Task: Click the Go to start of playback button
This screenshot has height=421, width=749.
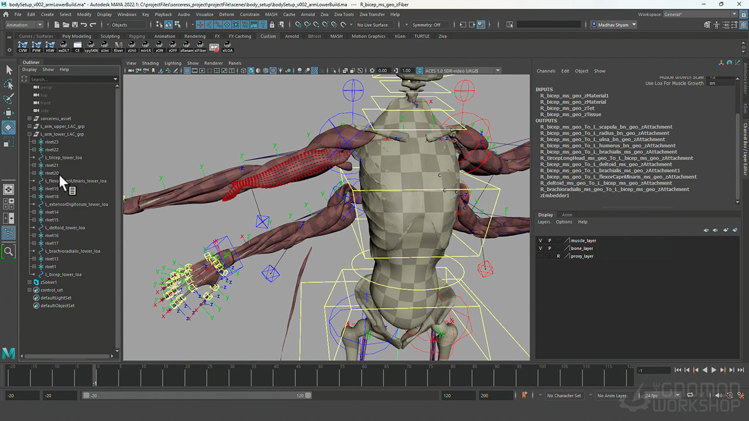Action: pyautogui.click(x=678, y=370)
